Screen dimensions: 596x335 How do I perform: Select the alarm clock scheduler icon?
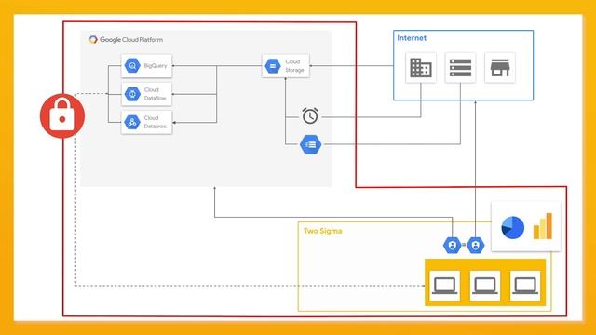coord(310,115)
